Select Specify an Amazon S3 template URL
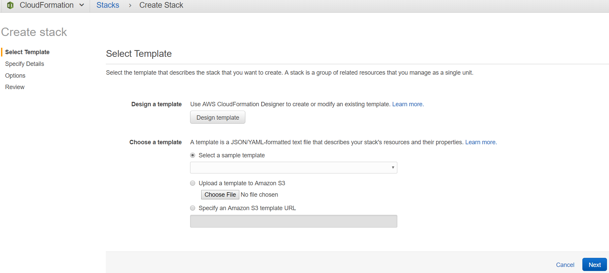Image resolution: width=609 pixels, height=273 pixels. (x=193, y=208)
